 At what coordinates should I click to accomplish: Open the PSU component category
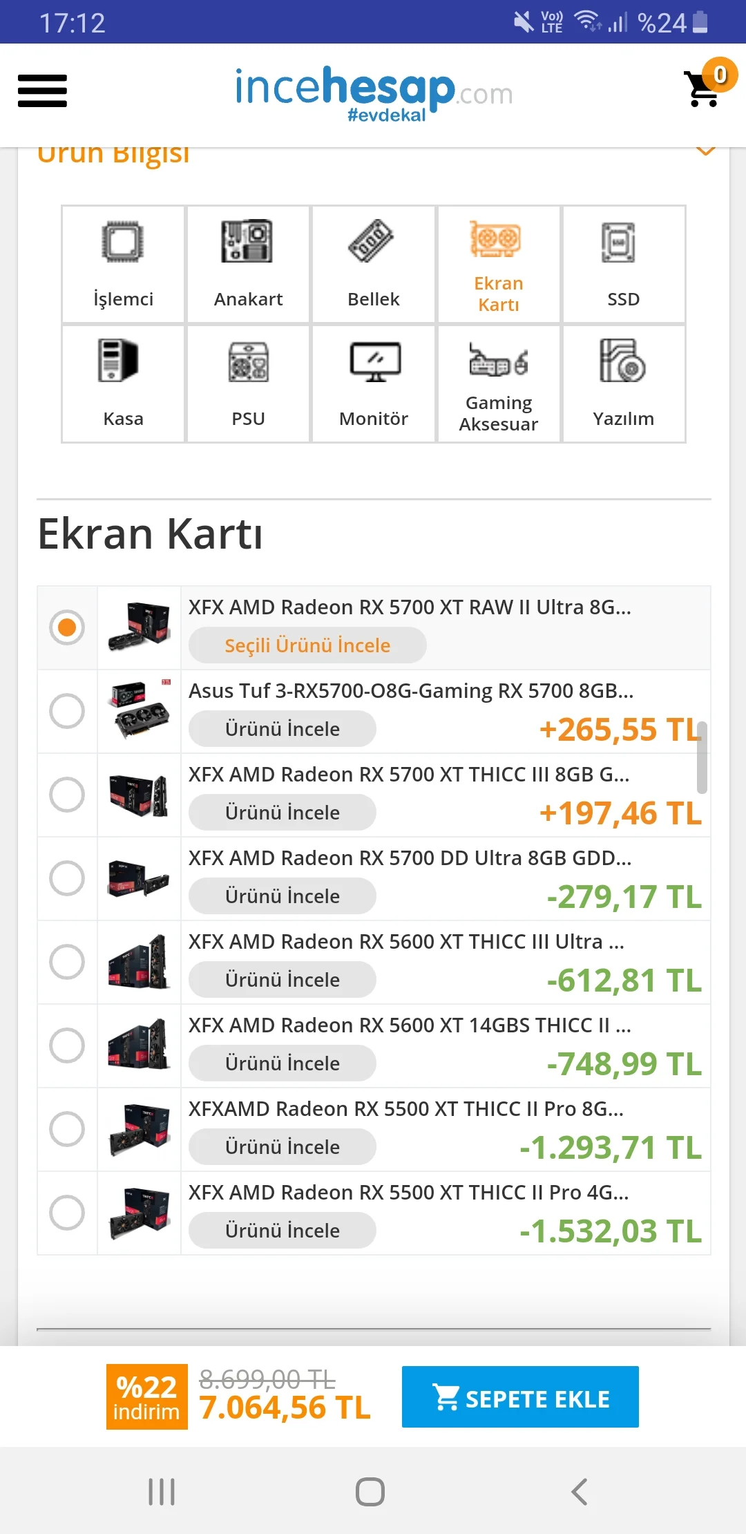(248, 383)
